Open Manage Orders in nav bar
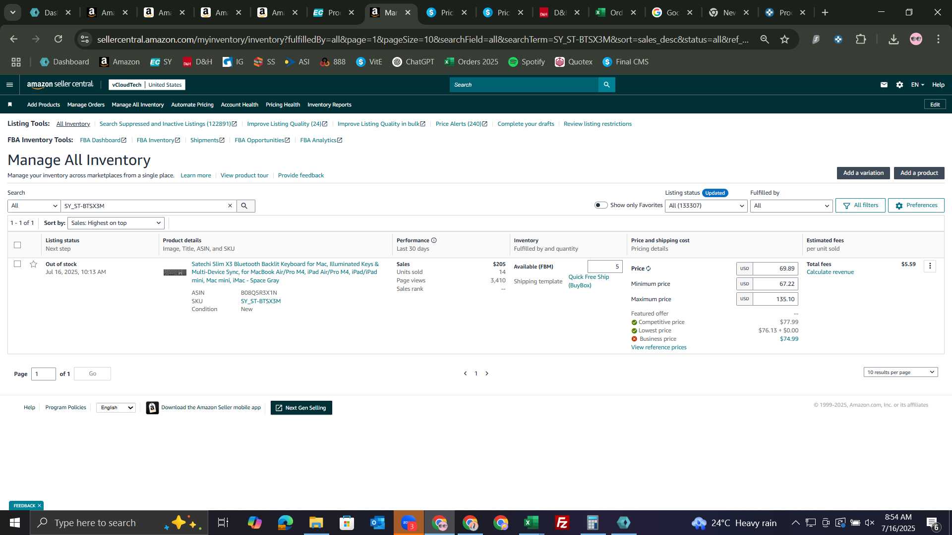The width and height of the screenshot is (952, 535). tap(86, 105)
